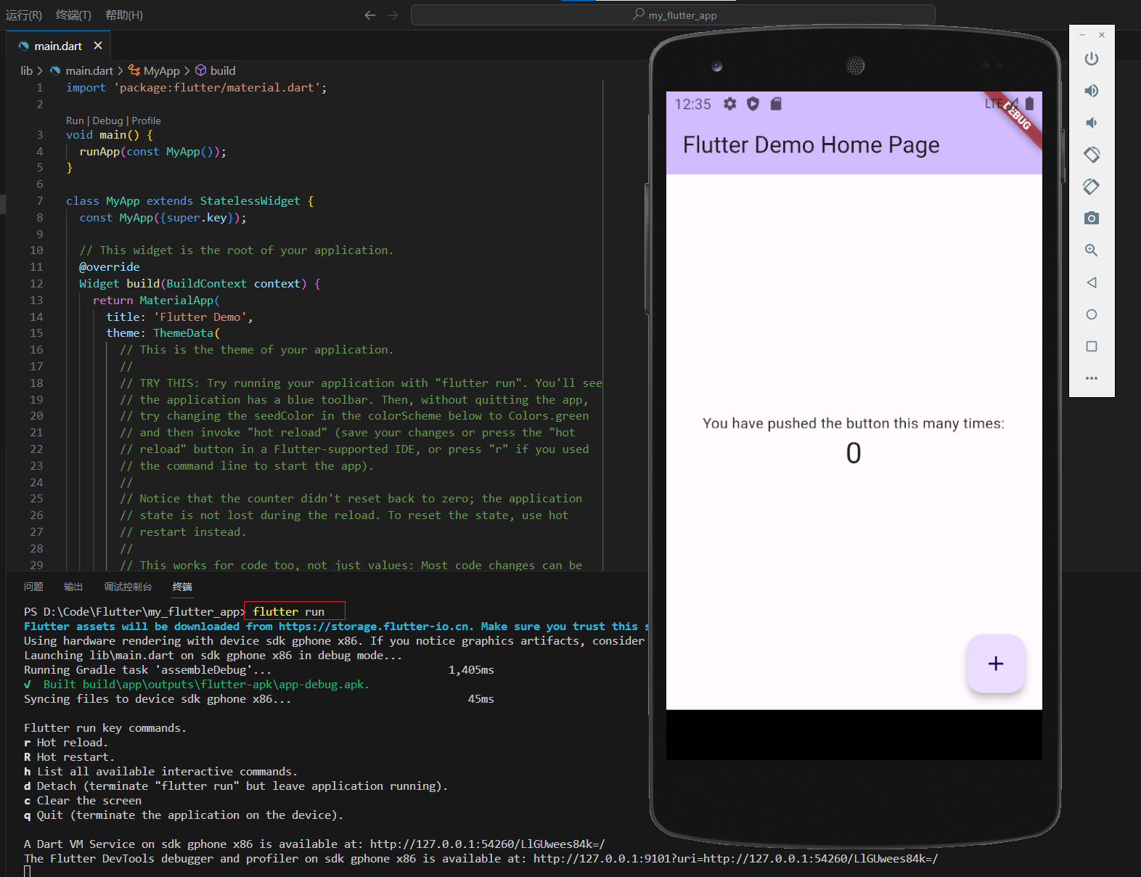Click the 12:35 clock in phone status bar
Screen dimensions: 1141x877
pos(692,104)
